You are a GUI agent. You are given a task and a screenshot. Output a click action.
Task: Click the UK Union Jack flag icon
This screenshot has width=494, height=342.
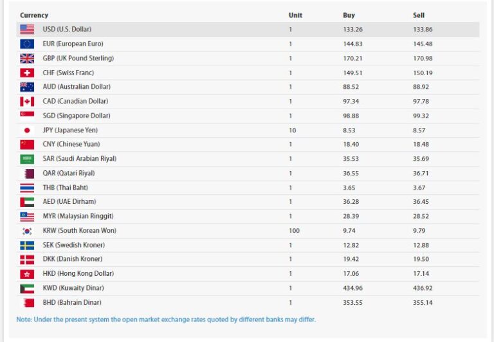click(27, 59)
